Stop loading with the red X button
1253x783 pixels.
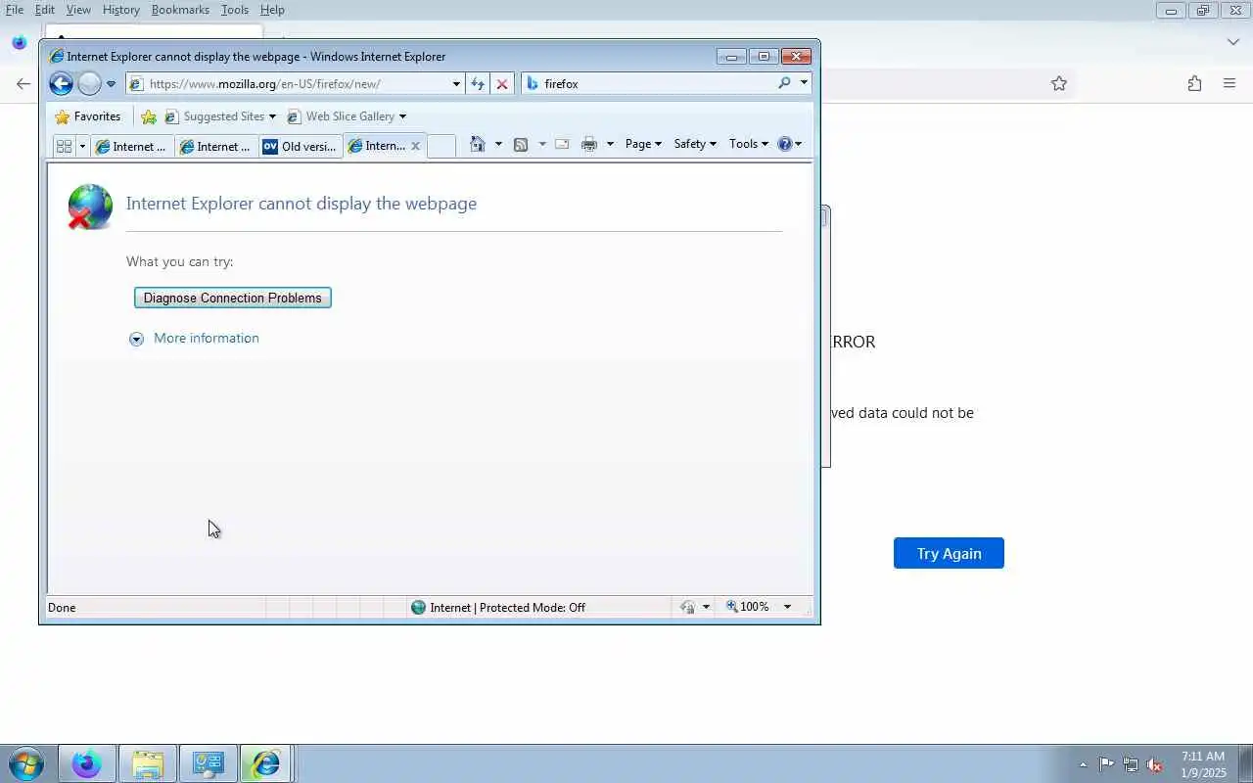click(x=502, y=84)
